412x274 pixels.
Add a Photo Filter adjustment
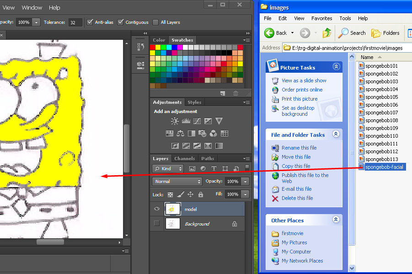202,133
